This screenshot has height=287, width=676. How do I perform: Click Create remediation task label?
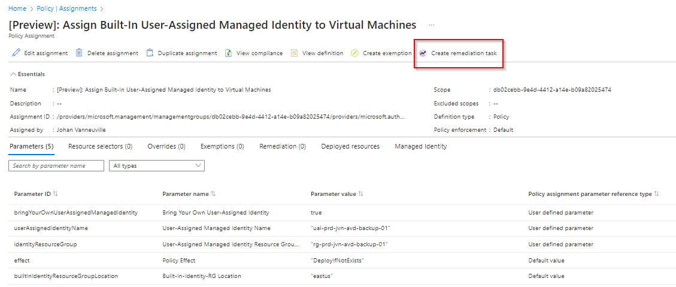[x=464, y=53]
